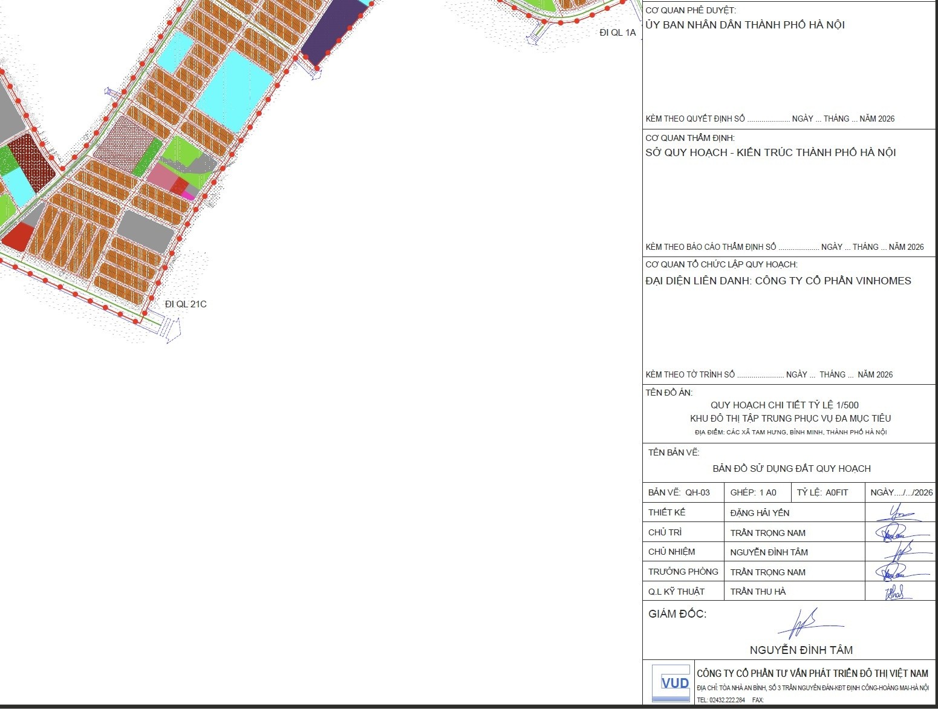Click the SỞ QUY HOẠCH - KIẾN TRÚC heading

(x=770, y=153)
